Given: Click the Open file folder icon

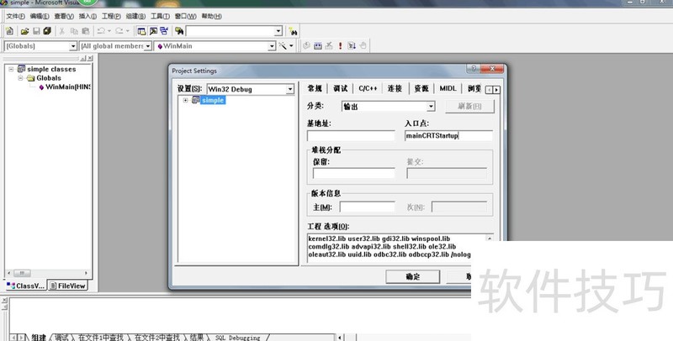Looking at the screenshot, I should click(x=25, y=31).
